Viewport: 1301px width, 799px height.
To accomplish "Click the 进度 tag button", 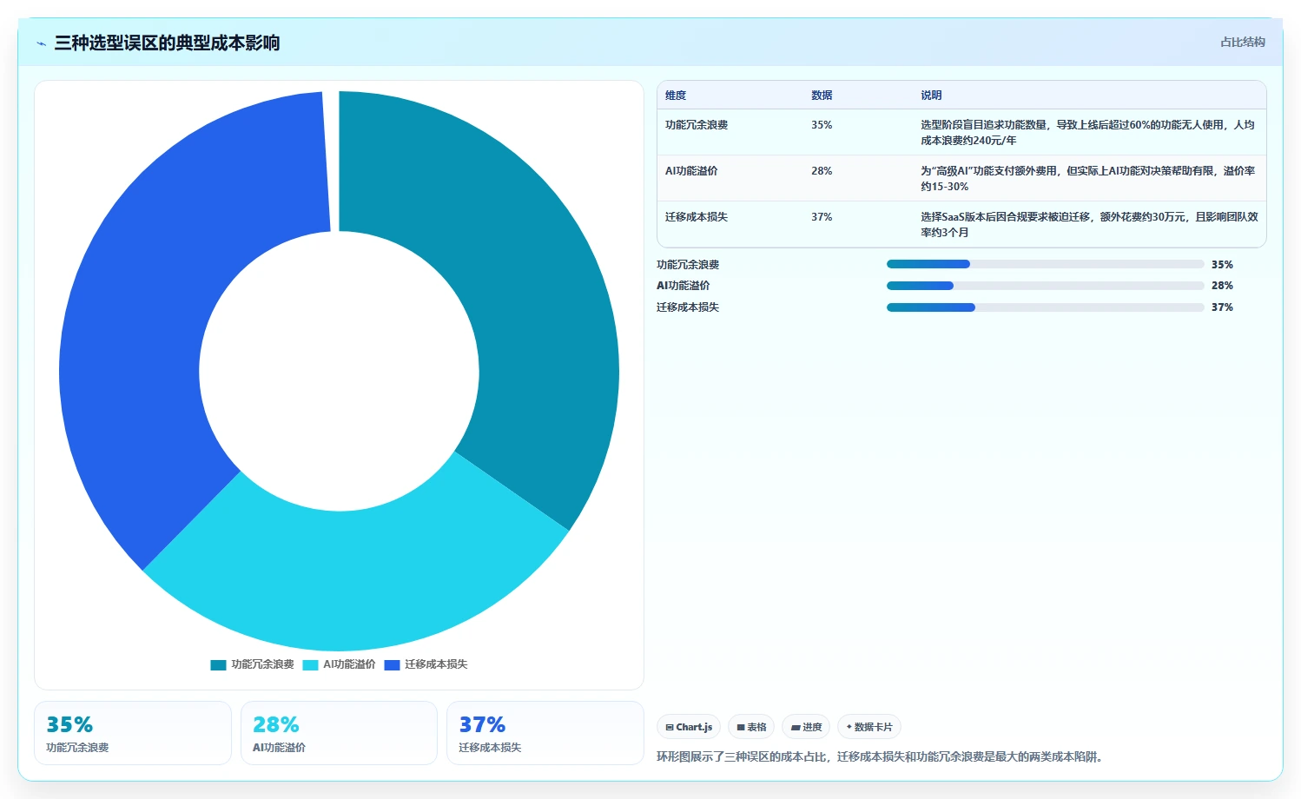I will tap(806, 727).
